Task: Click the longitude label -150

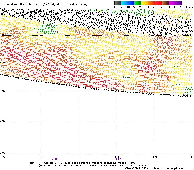Action: click(x=3, y=157)
